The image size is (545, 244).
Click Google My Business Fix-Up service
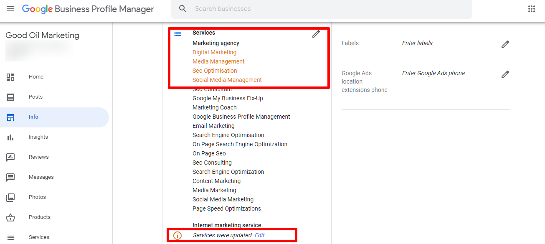(228, 98)
